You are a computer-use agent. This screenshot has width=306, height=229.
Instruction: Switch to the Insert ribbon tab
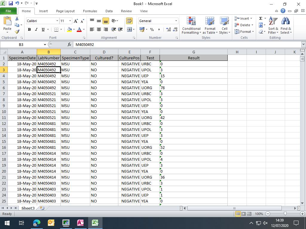(43, 11)
